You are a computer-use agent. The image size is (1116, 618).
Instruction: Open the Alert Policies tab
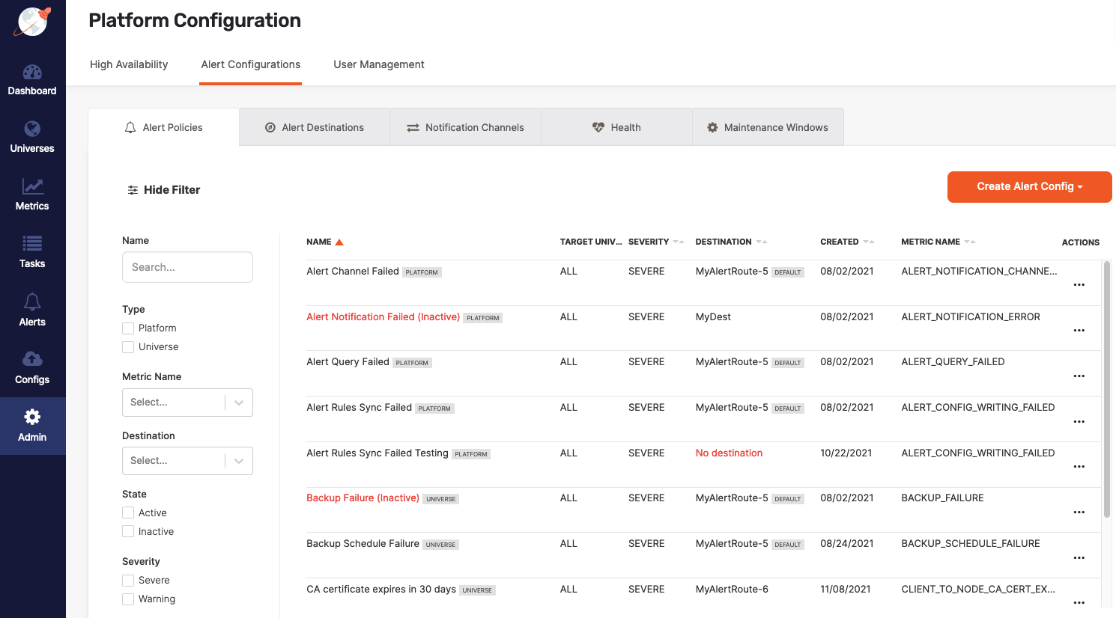point(163,127)
